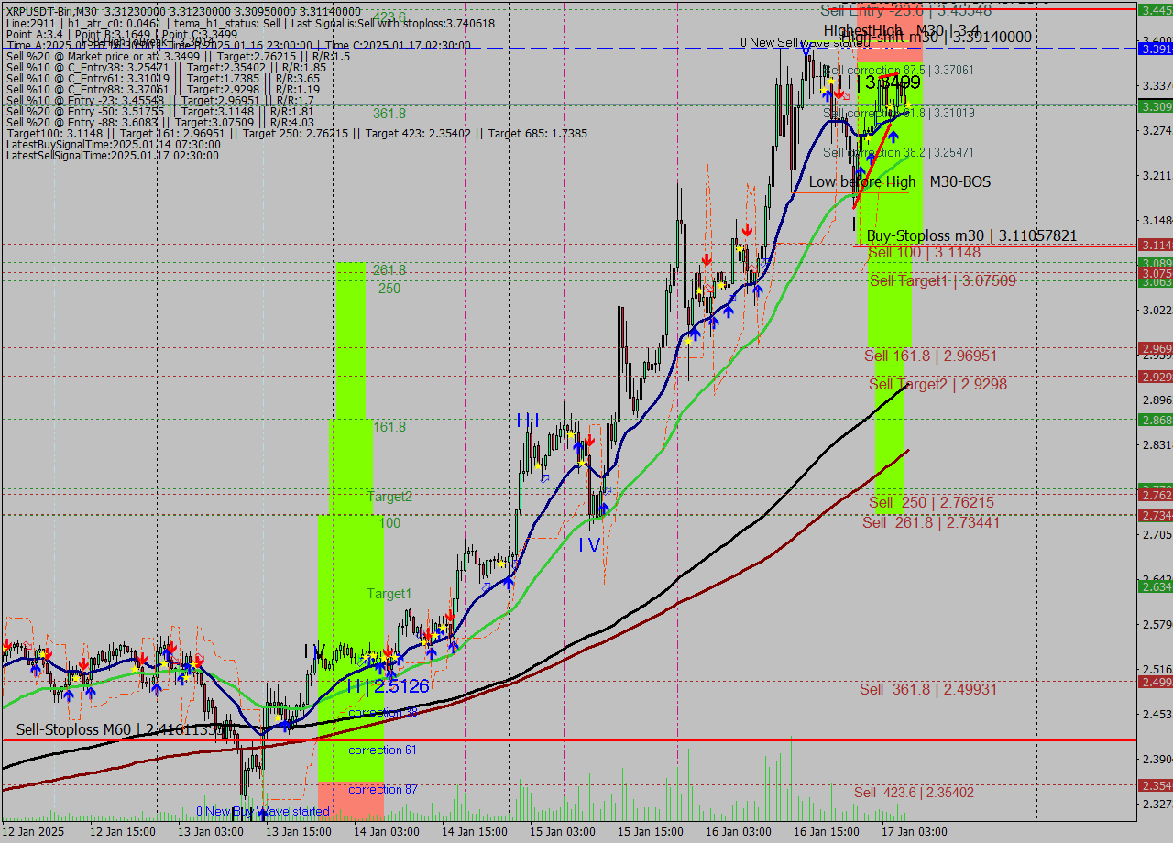The height and width of the screenshot is (843, 1173).
Task: Click the green 2.634 price axis tag
Action: click(x=1156, y=586)
